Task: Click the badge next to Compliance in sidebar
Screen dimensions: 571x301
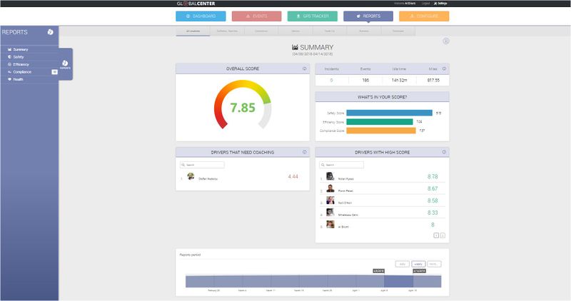Action: [x=54, y=72]
